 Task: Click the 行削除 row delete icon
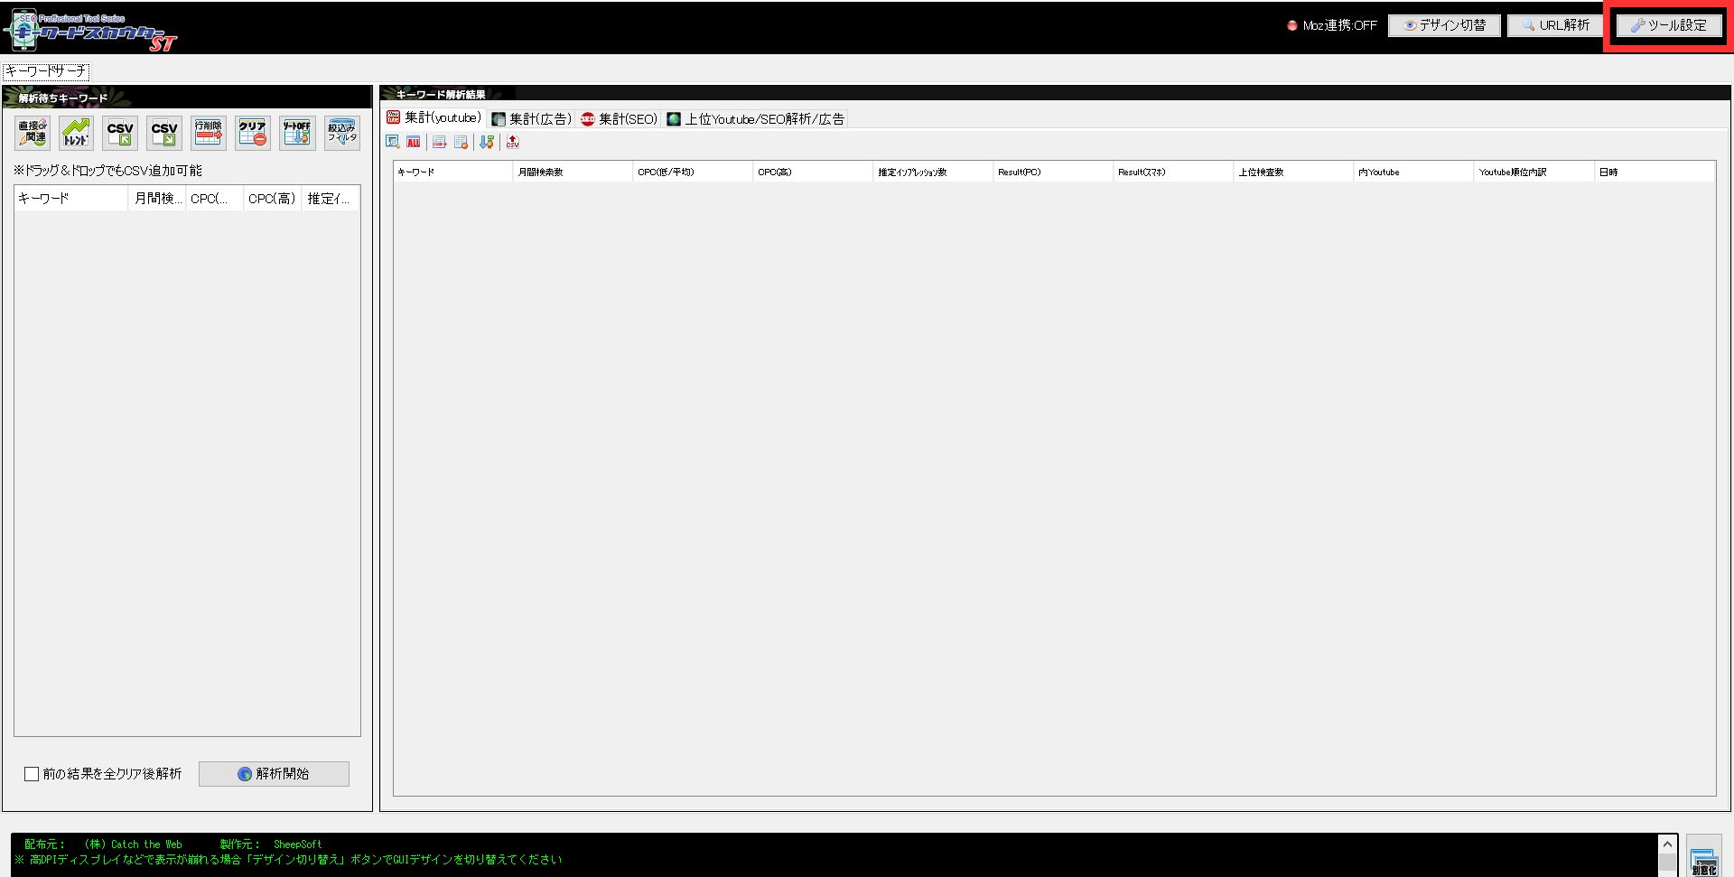pos(209,133)
